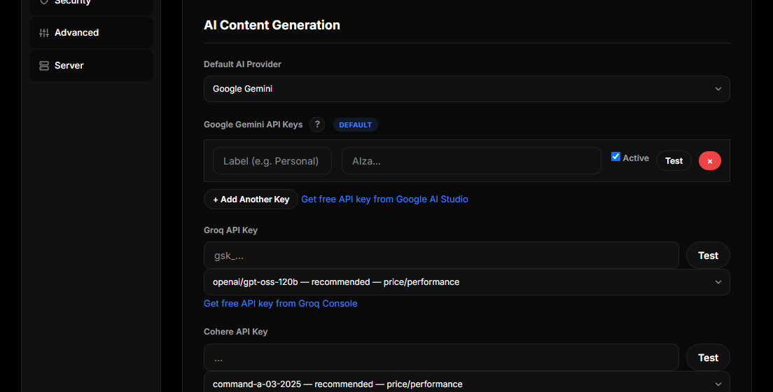The width and height of the screenshot is (773, 392).
Task: Click the AI Content Generation heading
Action: 272,25
